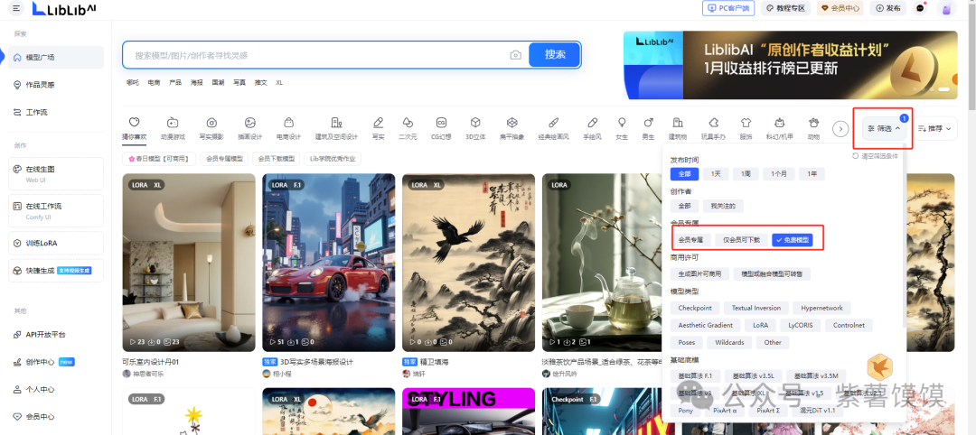Viewport: 976px width, 435px height.
Task: Select the 女生 female symbol category
Action: 621,123
